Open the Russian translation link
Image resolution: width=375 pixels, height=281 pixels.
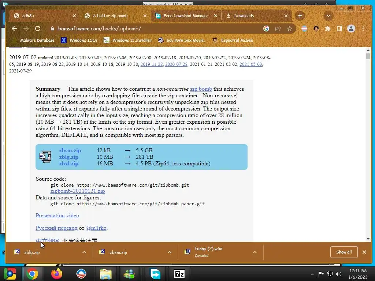[x=56, y=228]
